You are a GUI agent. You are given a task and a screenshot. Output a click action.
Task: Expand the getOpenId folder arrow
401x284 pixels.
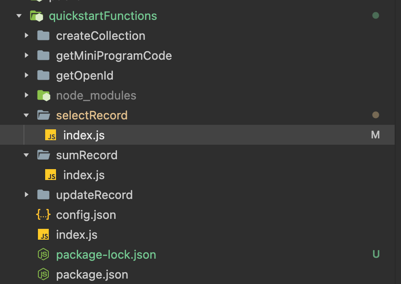click(27, 76)
